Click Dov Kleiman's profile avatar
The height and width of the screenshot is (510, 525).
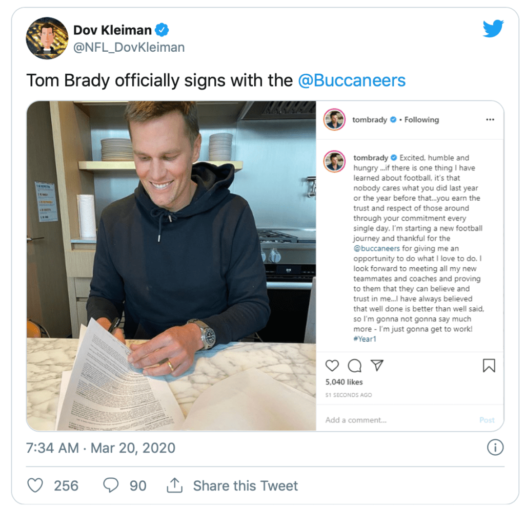click(47, 38)
